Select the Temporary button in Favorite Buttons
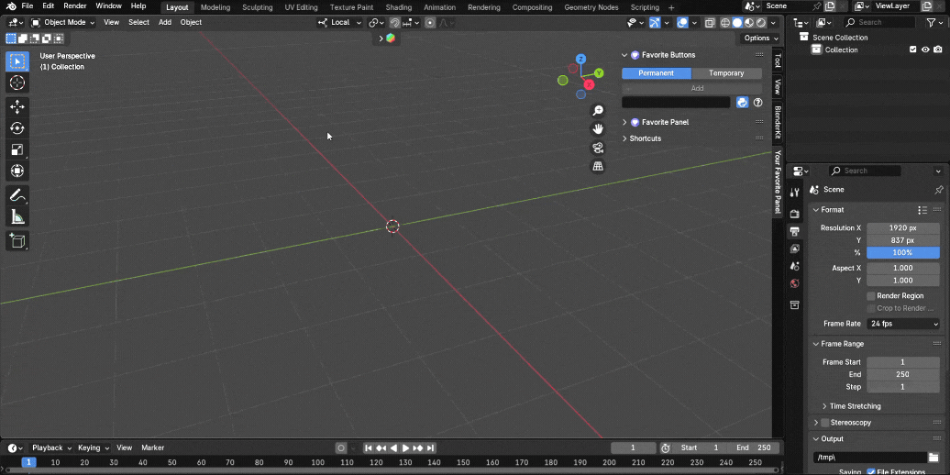This screenshot has width=950, height=475. click(726, 72)
